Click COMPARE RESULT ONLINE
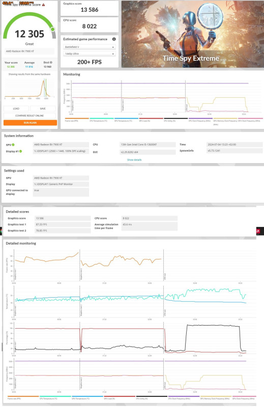This screenshot has height=407, width=264. pos(30,115)
